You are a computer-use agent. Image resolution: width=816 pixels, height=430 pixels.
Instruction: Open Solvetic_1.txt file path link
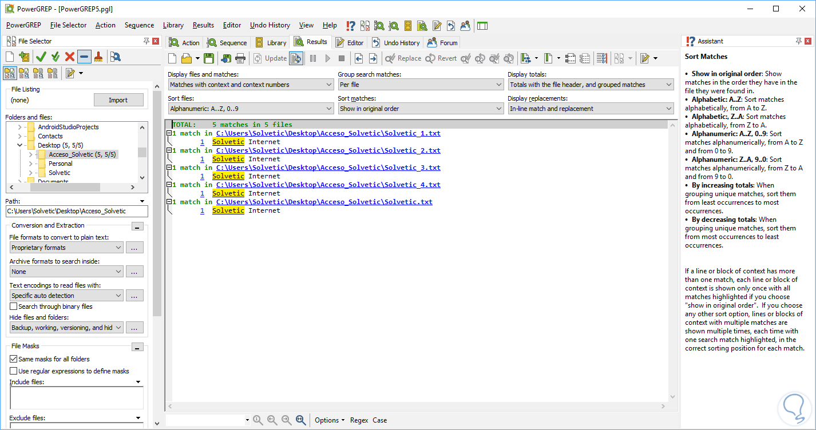pos(328,133)
